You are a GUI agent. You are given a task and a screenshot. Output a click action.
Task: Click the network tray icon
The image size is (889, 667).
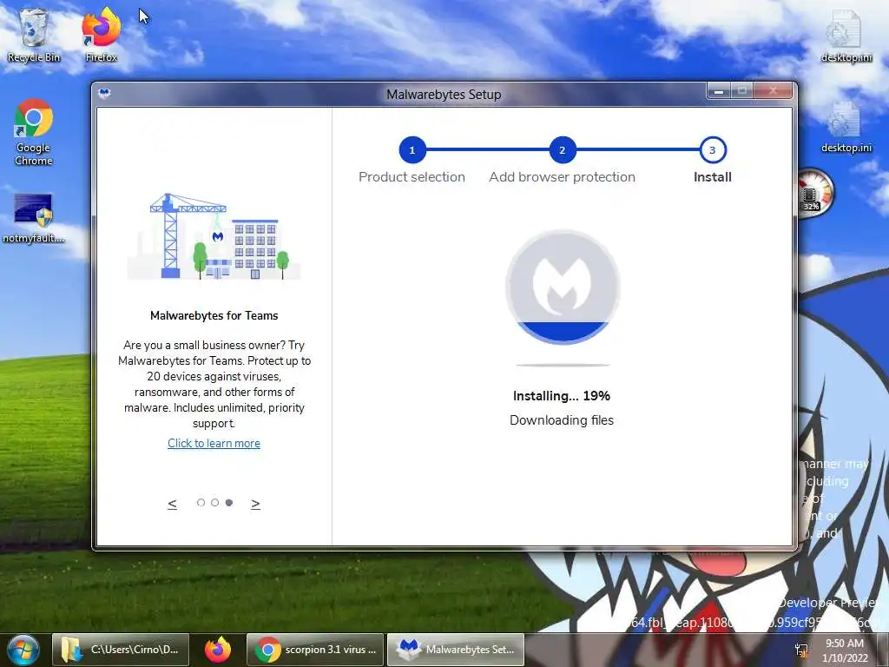[x=801, y=650]
